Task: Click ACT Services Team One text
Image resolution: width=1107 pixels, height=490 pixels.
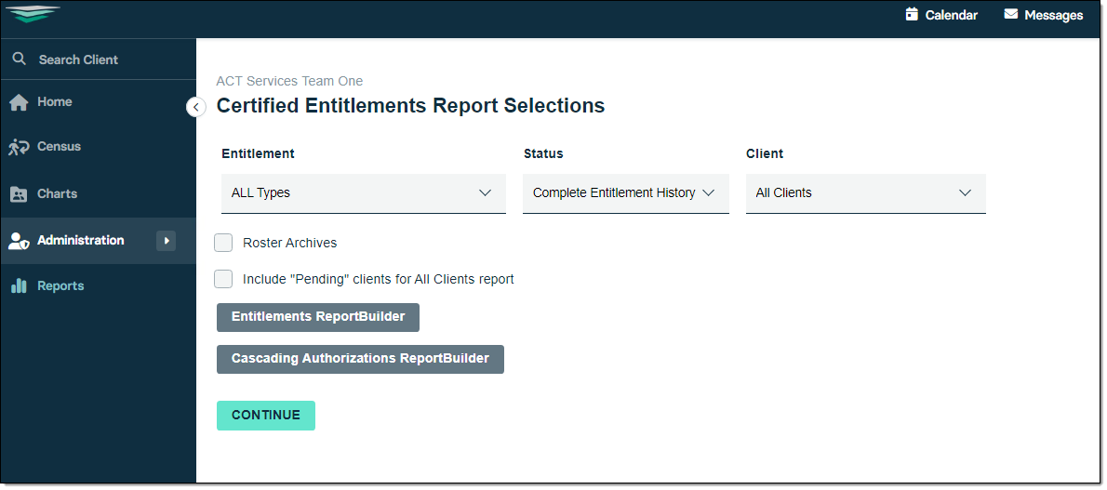Action: 289,81
